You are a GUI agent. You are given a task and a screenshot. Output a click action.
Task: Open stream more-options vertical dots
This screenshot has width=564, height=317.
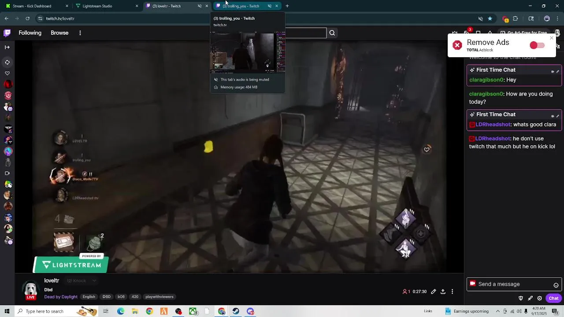click(x=452, y=292)
